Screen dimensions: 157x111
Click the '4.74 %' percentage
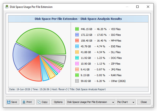[101, 46]
